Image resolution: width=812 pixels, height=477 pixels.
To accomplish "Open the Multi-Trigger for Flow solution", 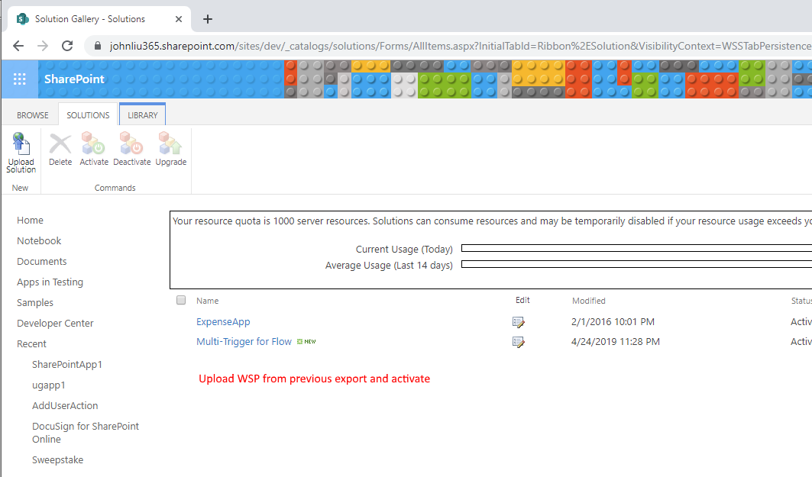I will click(x=244, y=342).
